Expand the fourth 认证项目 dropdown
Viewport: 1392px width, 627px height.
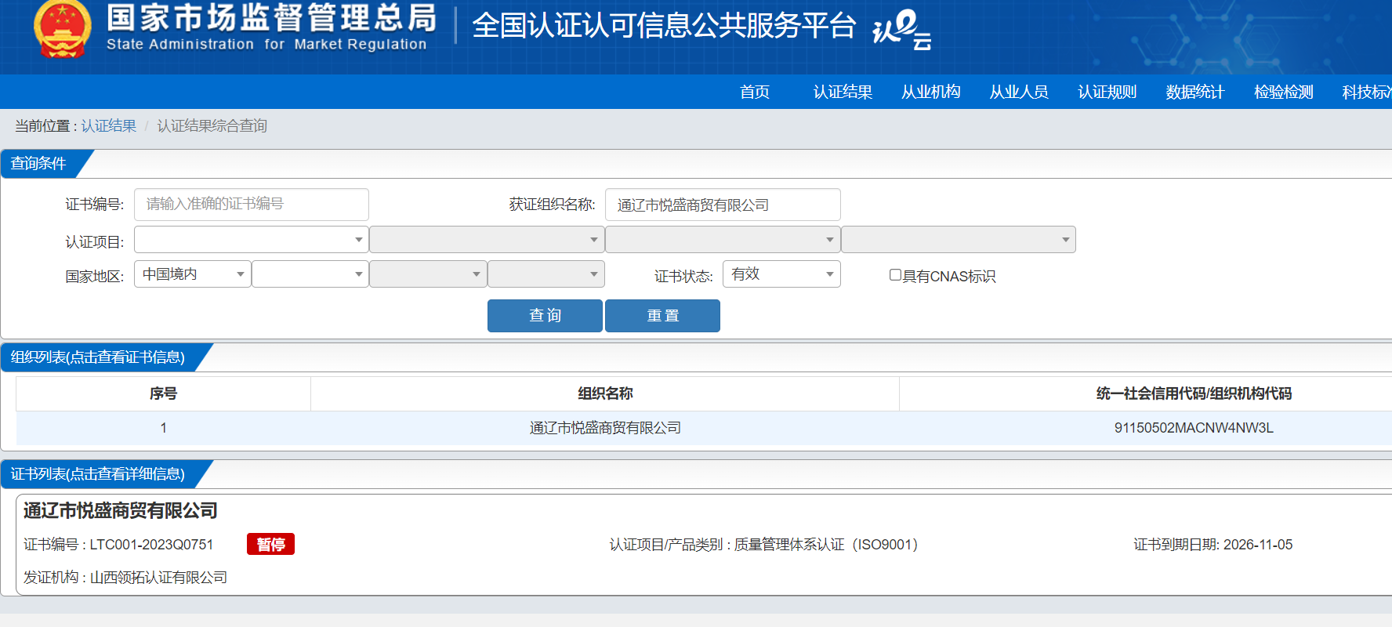coord(959,240)
